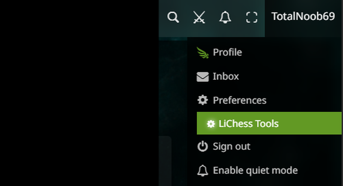The image size is (343, 186).
Task: Click the green highlighted row's empty right side
Action: pos(310,123)
